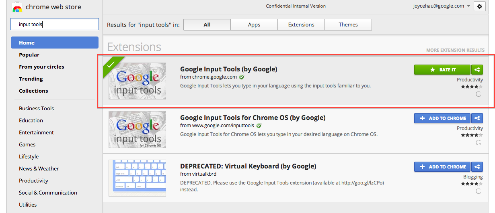Viewport: 495px width, 213px height.
Task: Switch to the Themes results tab
Action: [x=348, y=25]
